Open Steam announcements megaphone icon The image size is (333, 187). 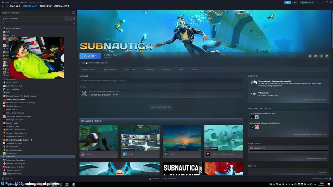(287, 2)
